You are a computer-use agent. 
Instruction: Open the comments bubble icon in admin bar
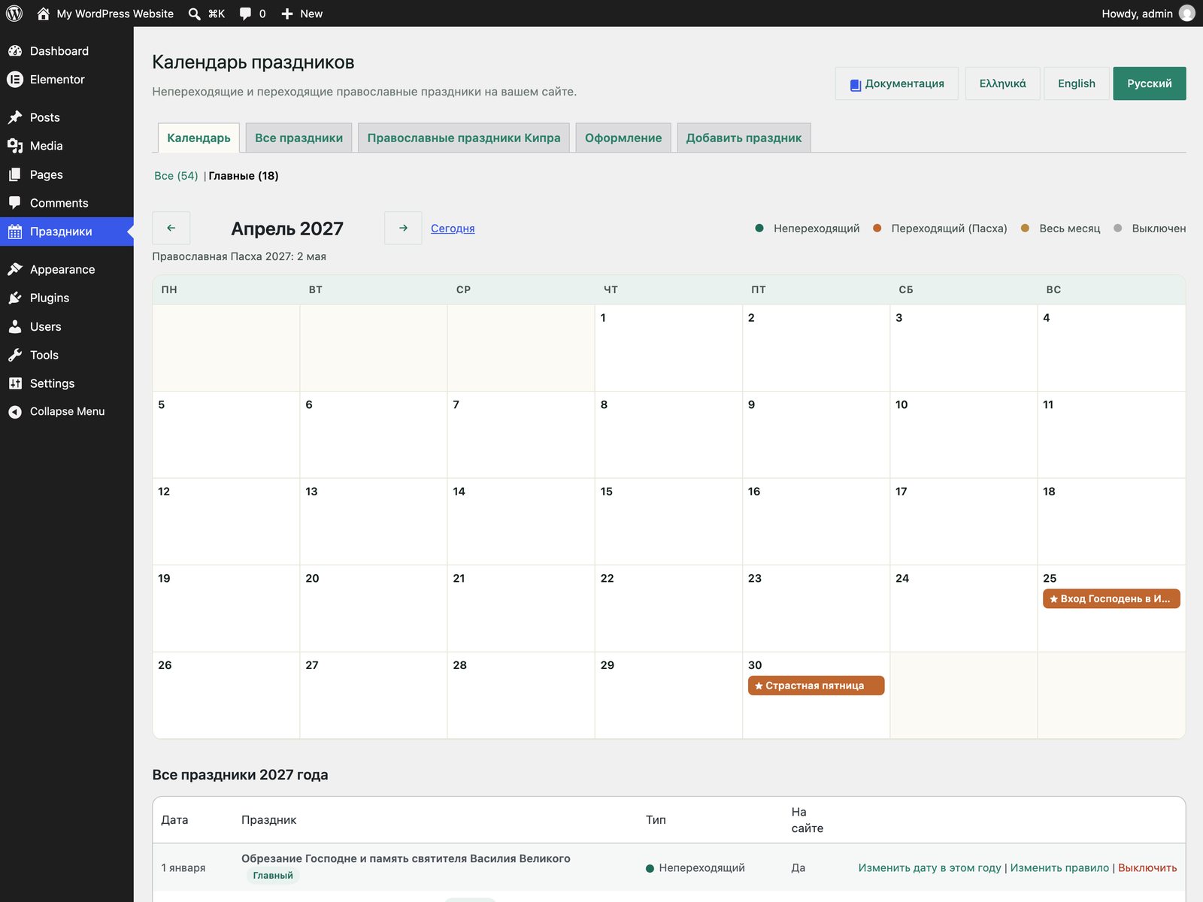(245, 14)
